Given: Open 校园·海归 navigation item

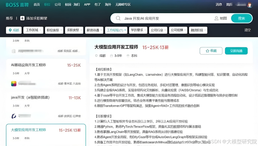Looking at the screenshot, I should (73, 4).
